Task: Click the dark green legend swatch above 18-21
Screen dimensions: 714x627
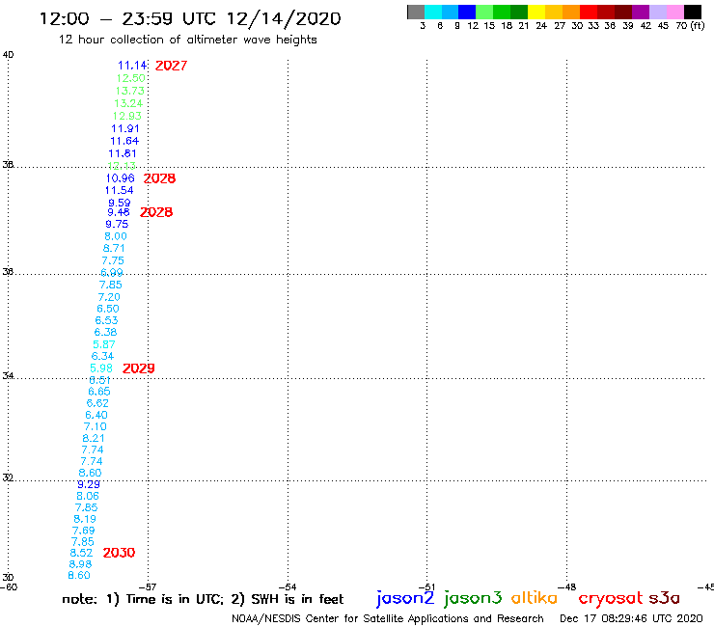Action: [x=519, y=12]
